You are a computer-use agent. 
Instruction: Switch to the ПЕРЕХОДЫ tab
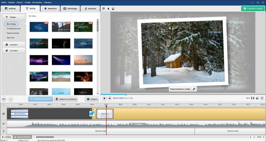70,9
